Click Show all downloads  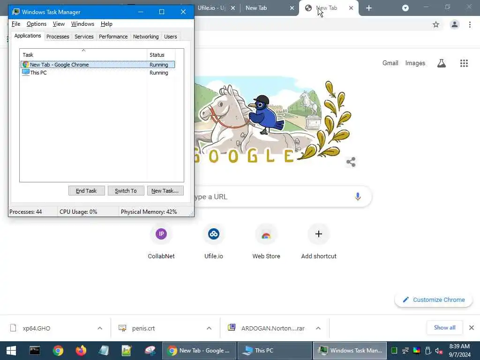pyautogui.click(x=444, y=328)
